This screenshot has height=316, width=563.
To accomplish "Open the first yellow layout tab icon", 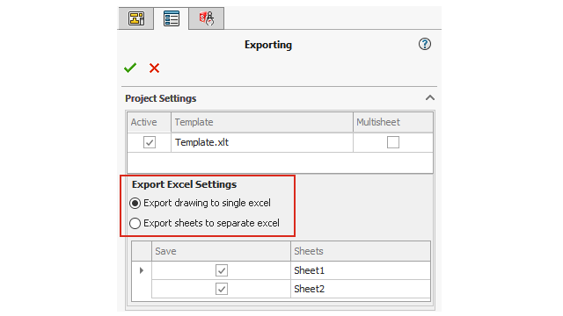I will point(136,18).
